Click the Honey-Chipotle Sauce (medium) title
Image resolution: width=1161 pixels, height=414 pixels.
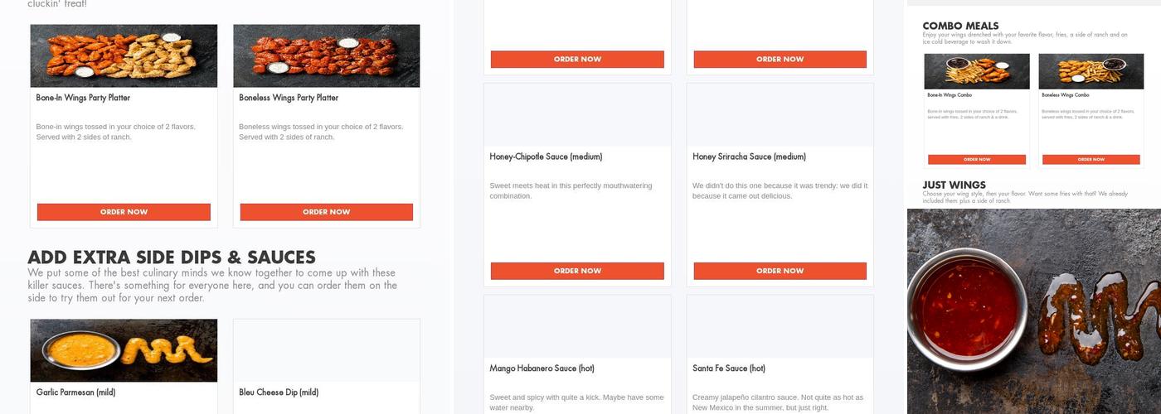point(546,156)
